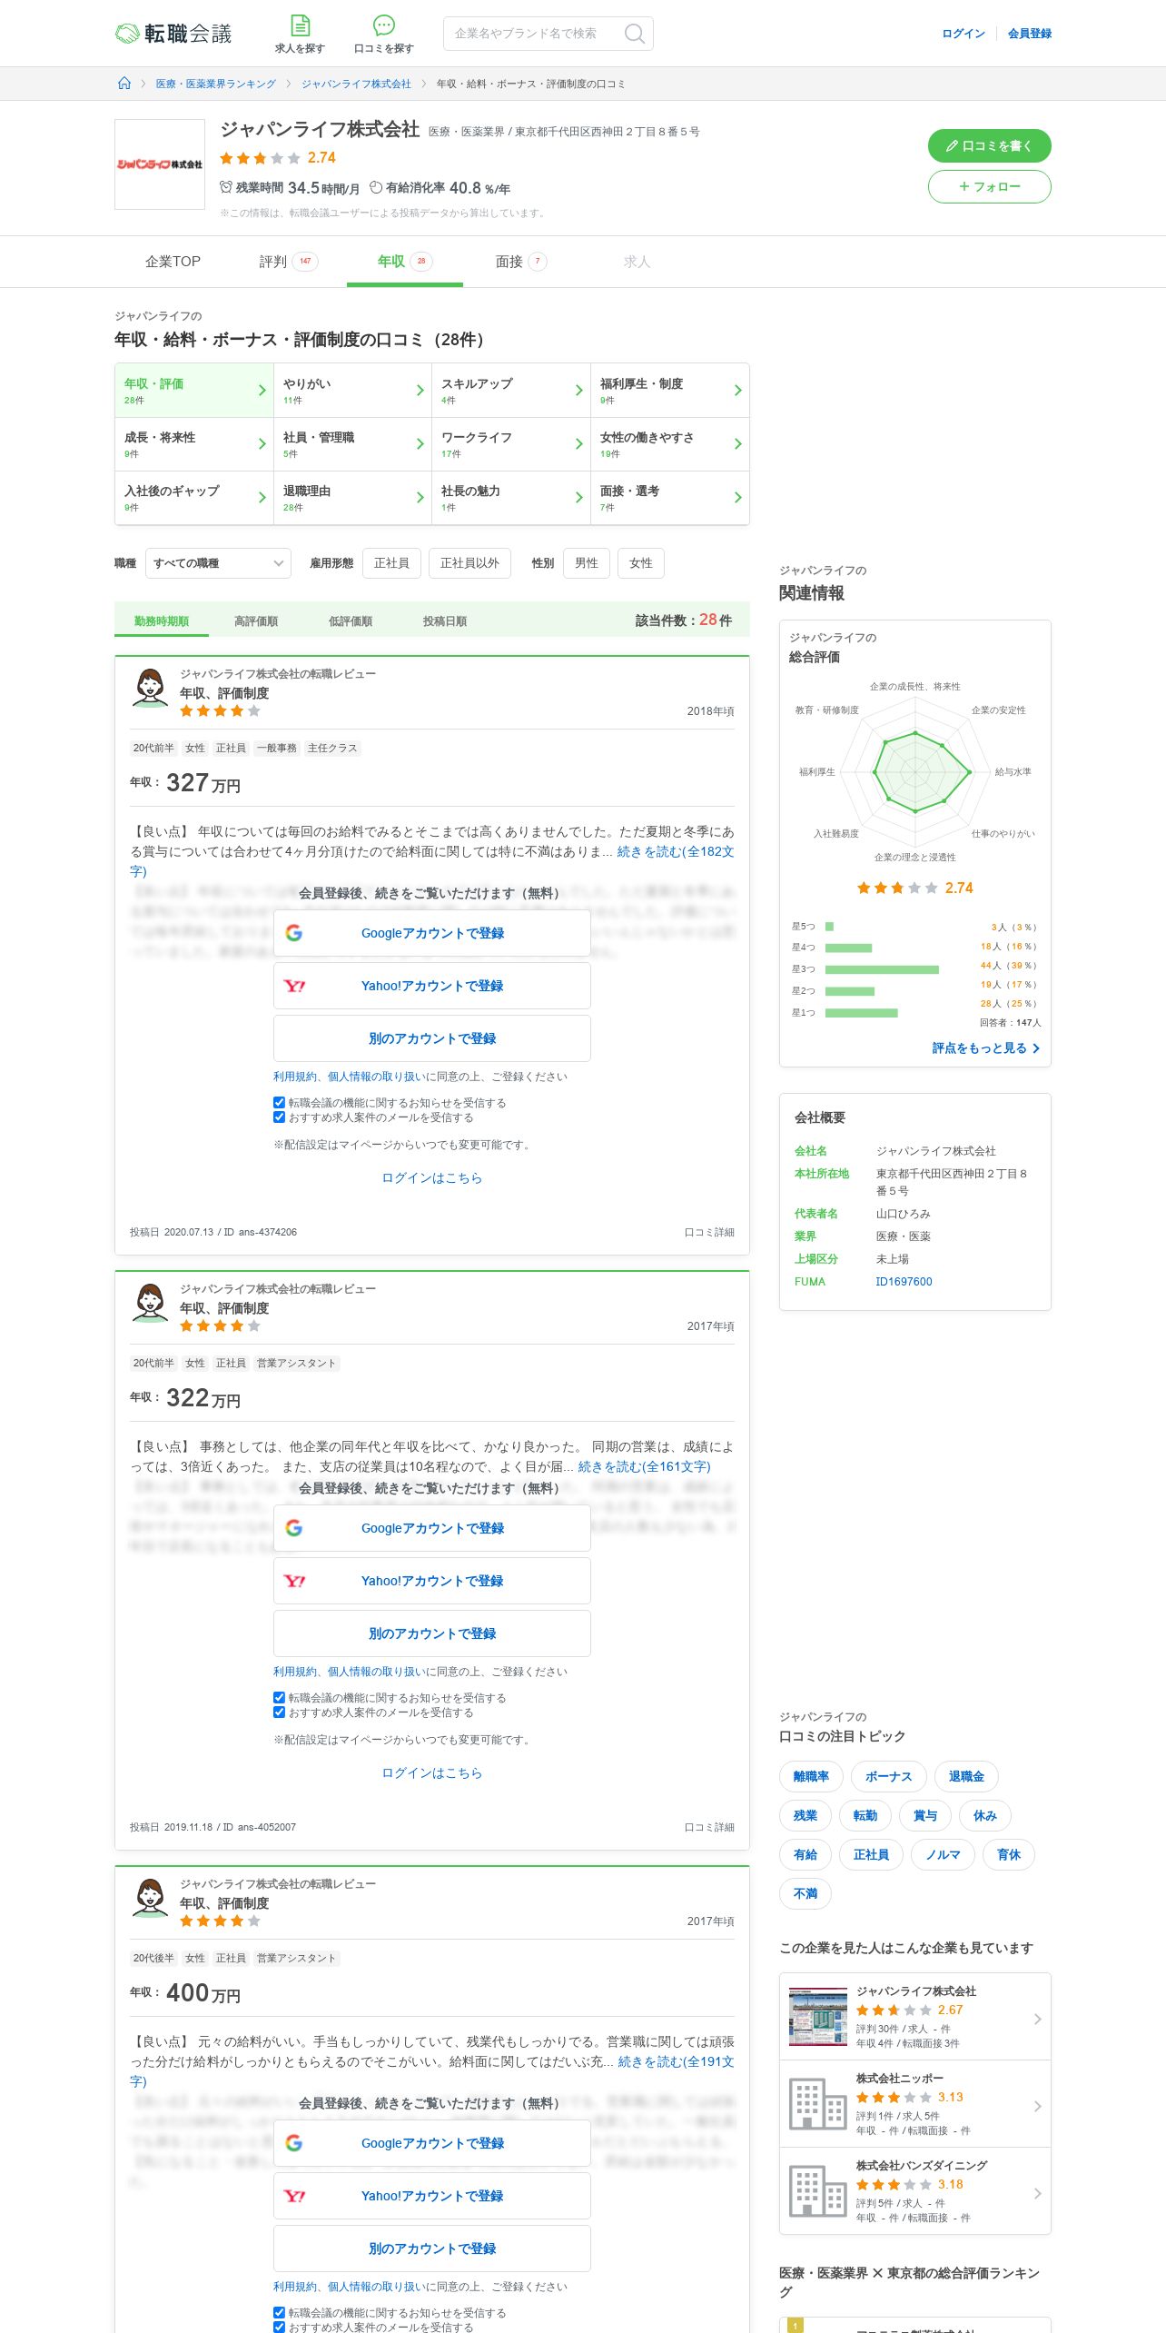
Task: Click the ログイン link in header
Action: pyautogui.click(x=963, y=34)
